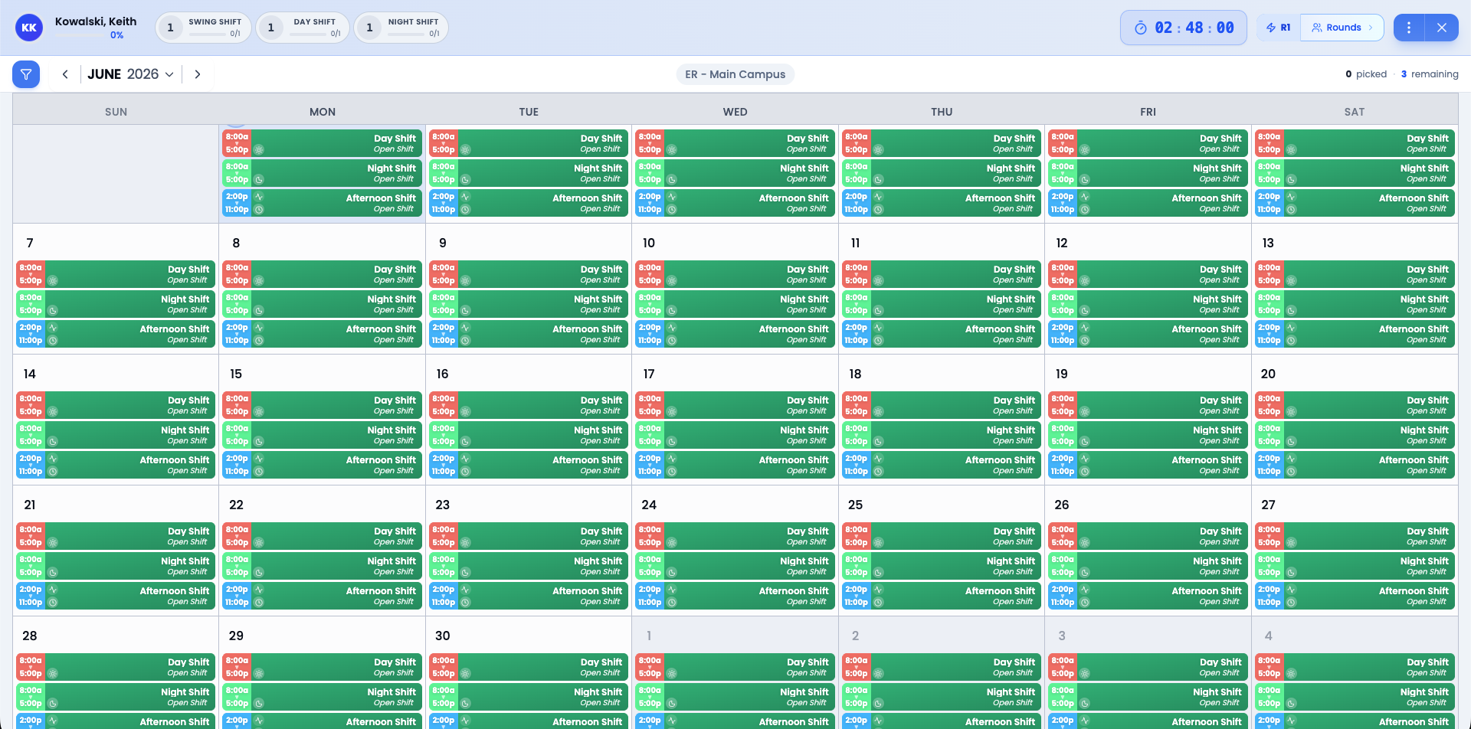Viewport: 1471px width, 729px height.
Task: Click the pulse icon on Tuesday 9 Afternoon Shift
Action: (x=465, y=328)
